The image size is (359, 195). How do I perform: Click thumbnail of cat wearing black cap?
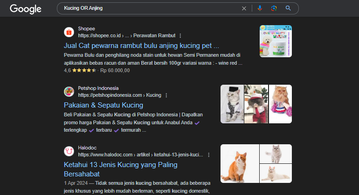(x=232, y=104)
